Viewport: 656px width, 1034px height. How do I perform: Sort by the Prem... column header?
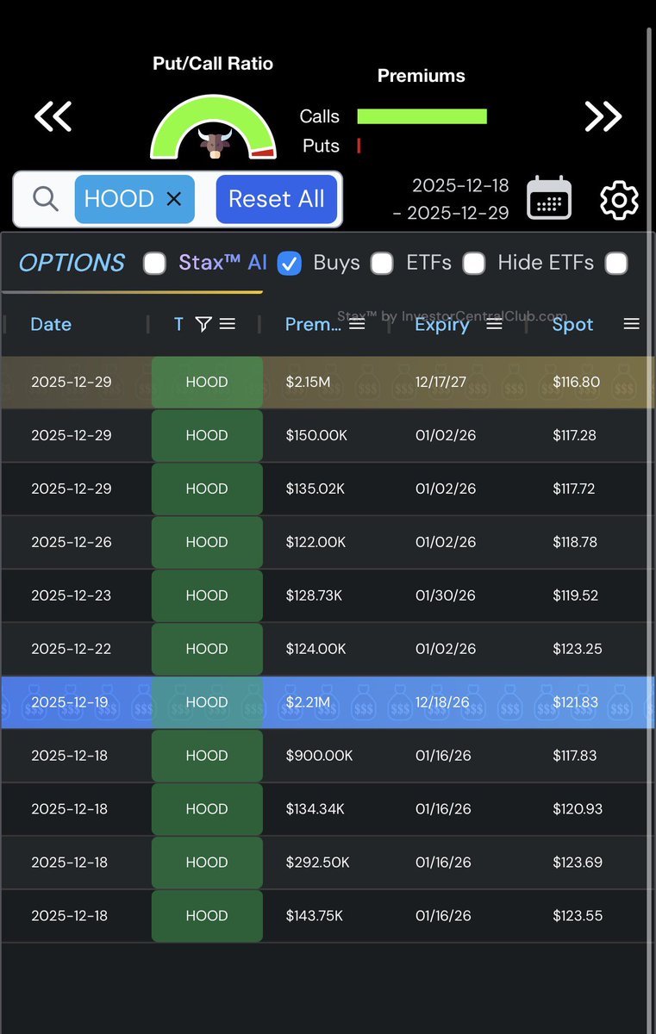coord(313,324)
